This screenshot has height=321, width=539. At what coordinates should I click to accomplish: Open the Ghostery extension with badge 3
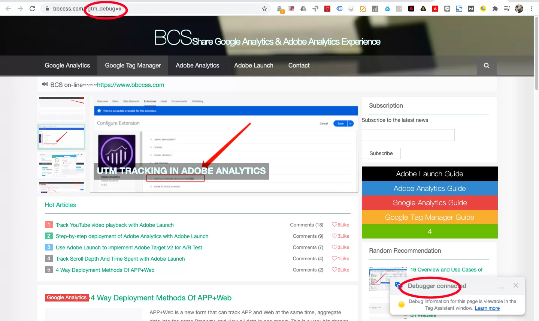[280, 9]
